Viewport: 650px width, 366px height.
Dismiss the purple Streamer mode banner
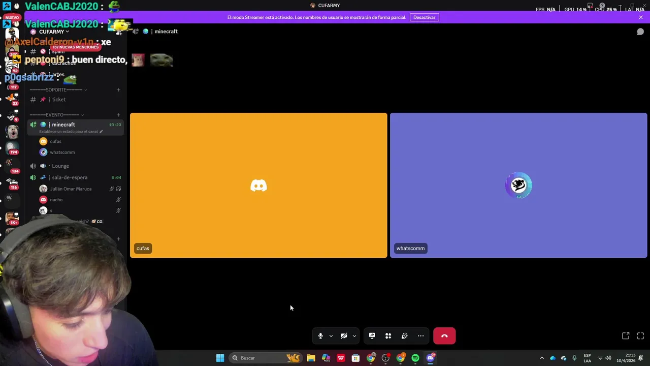[641, 17]
